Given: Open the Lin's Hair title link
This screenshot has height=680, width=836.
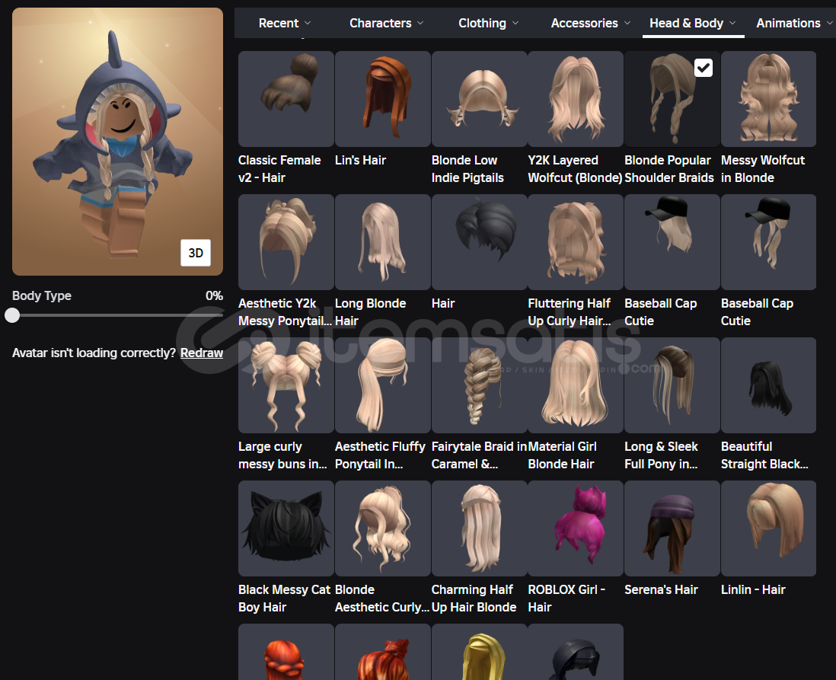Looking at the screenshot, I should (360, 160).
